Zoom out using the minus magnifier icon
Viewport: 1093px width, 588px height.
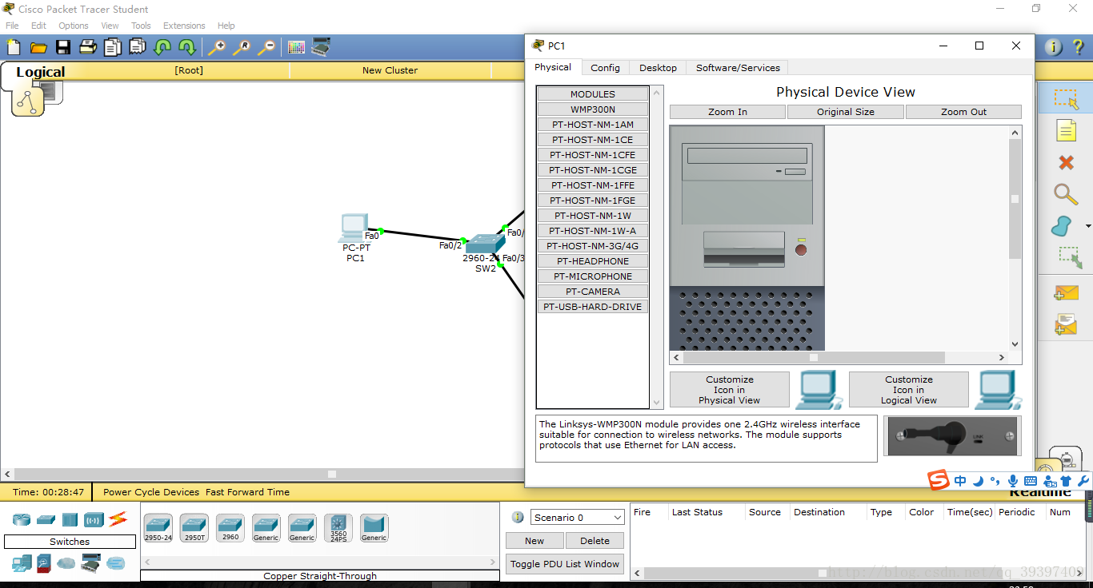266,47
